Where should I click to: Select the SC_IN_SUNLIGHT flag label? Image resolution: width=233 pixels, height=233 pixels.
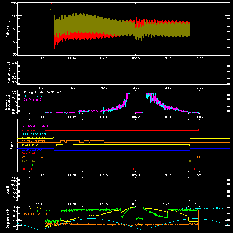coord(33,137)
